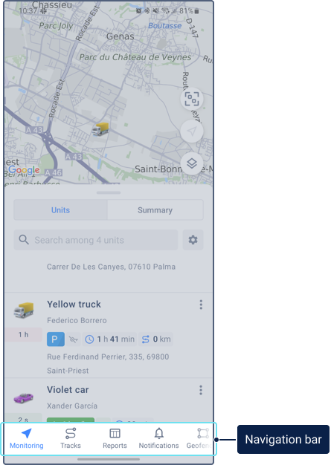Tap the map layers button
This screenshot has height=465, width=331.
coord(192,163)
